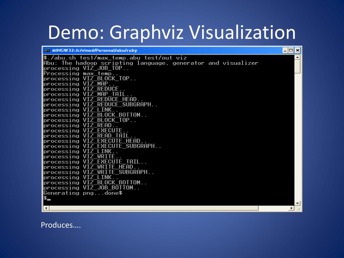The height and width of the screenshot is (258, 344).
Task: Click the "processing VIZ_REDUCE.." line
Action: click(x=84, y=89)
